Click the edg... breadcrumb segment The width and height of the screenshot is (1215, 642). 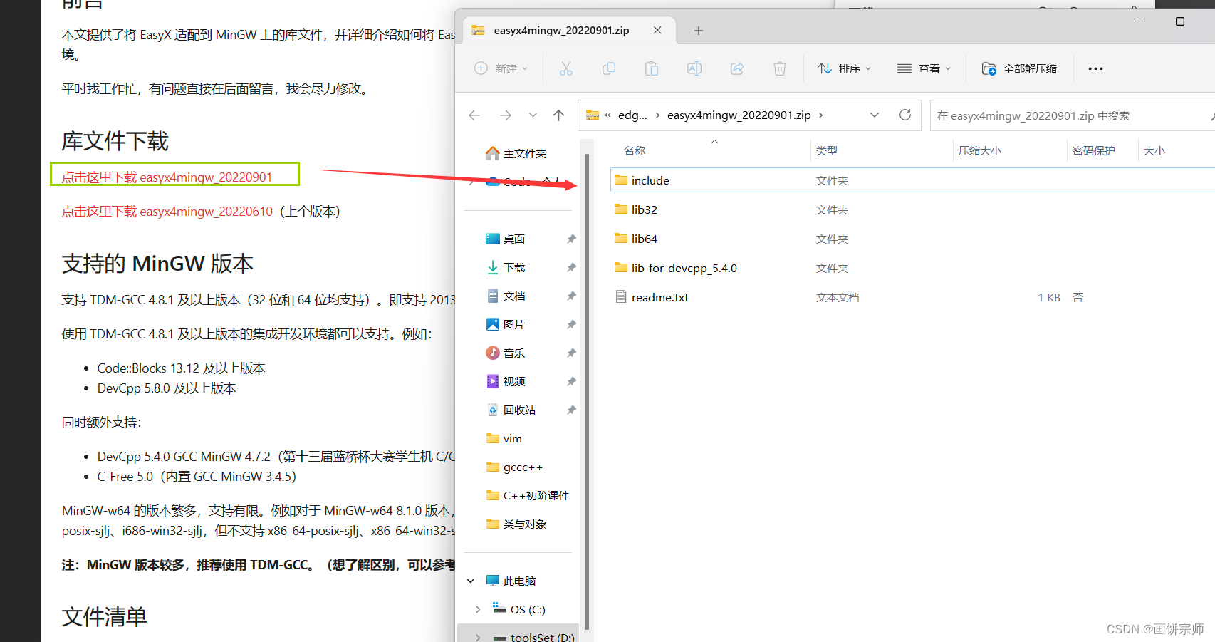(632, 115)
